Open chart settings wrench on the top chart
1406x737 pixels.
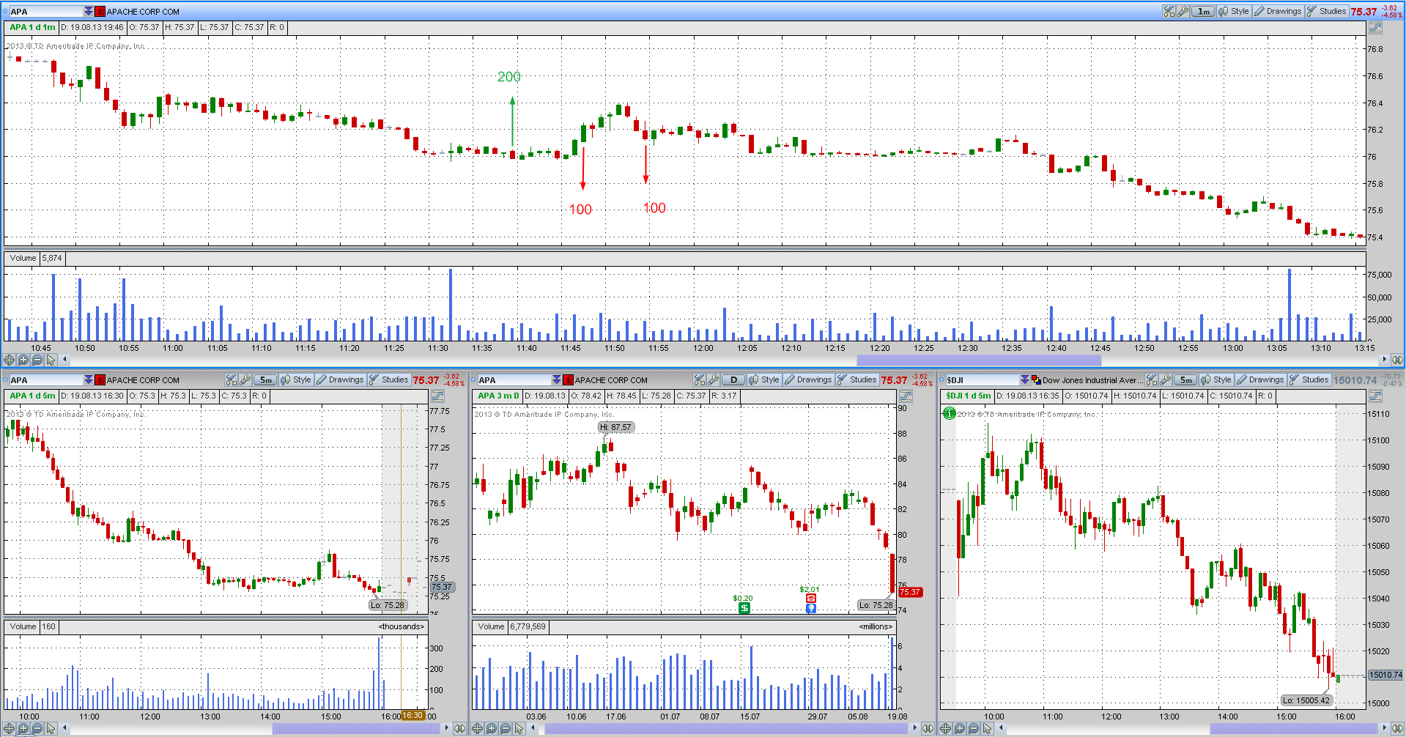[x=1183, y=11]
